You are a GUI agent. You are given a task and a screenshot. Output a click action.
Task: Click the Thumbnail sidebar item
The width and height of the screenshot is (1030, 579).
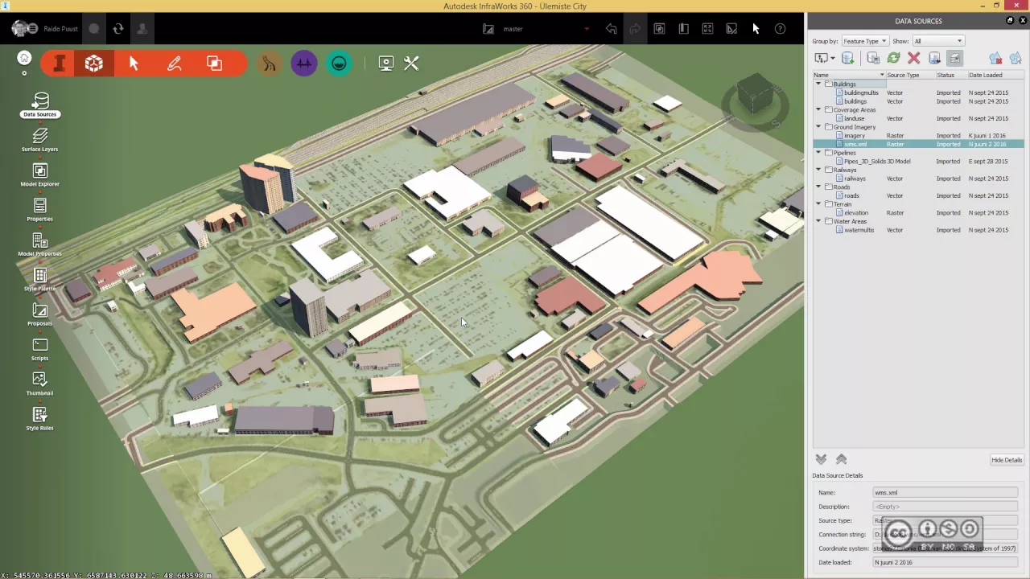click(40, 384)
